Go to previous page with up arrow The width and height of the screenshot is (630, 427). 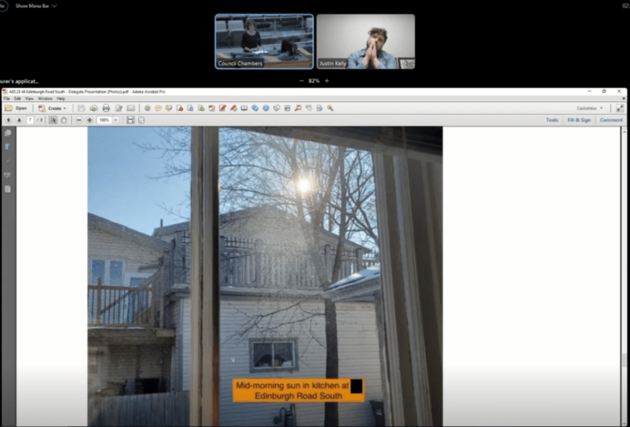coord(8,120)
